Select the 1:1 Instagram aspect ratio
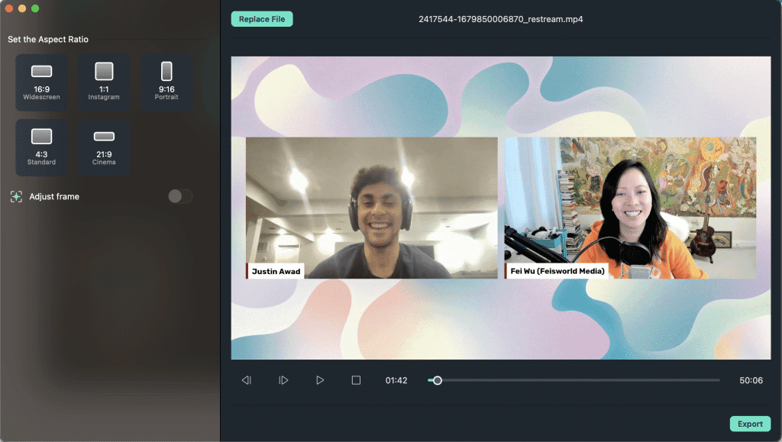782x442 pixels. coord(104,82)
